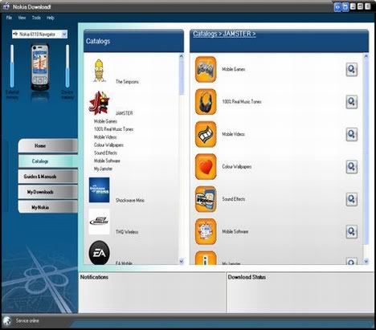Click scroll-down arrow of JAMSTER panel
The height and width of the screenshot is (330, 376).
tap(366, 261)
